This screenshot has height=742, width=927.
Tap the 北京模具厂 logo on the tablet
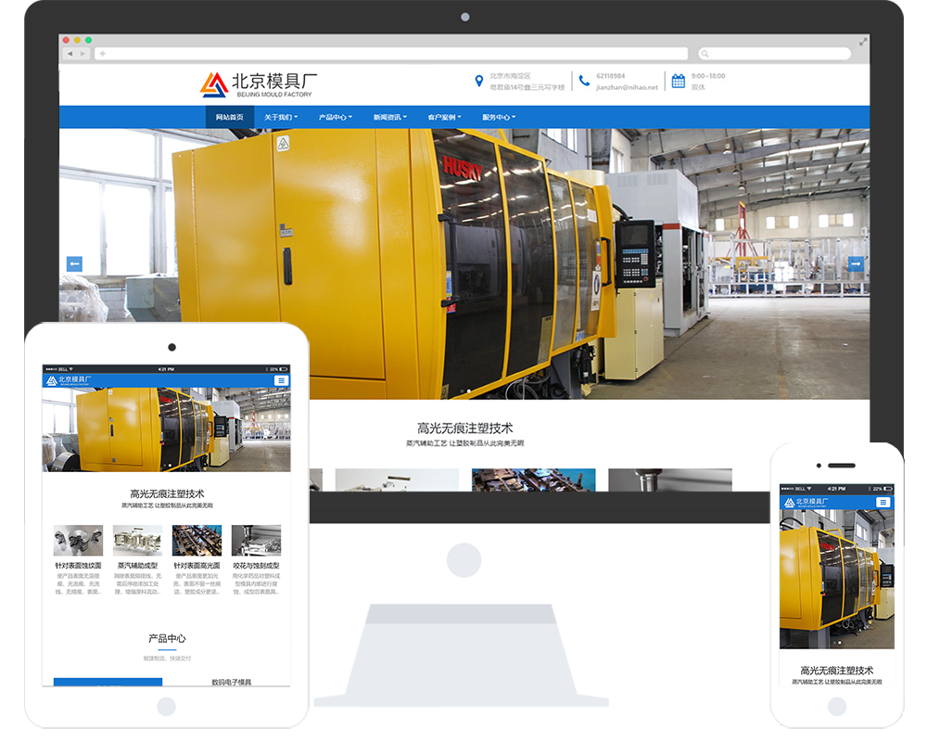click(69, 380)
